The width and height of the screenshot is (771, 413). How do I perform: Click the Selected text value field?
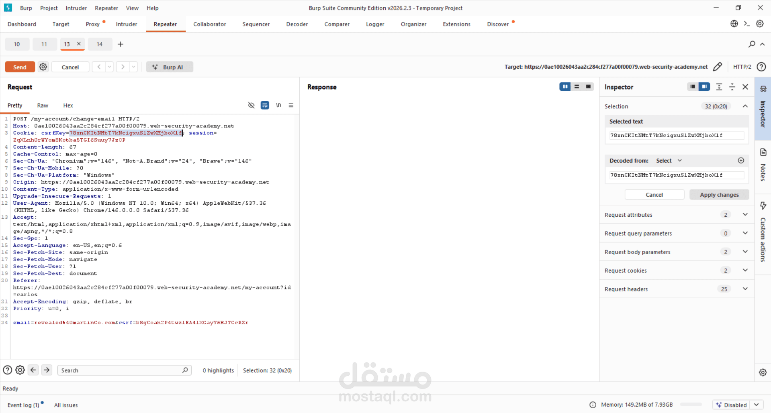pyautogui.click(x=677, y=135)
